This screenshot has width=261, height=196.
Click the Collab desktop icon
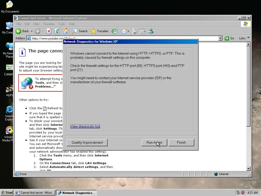tap(9, 68)
